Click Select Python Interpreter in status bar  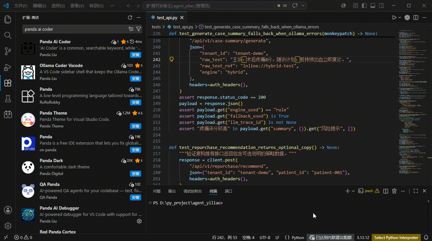(396, 238)
